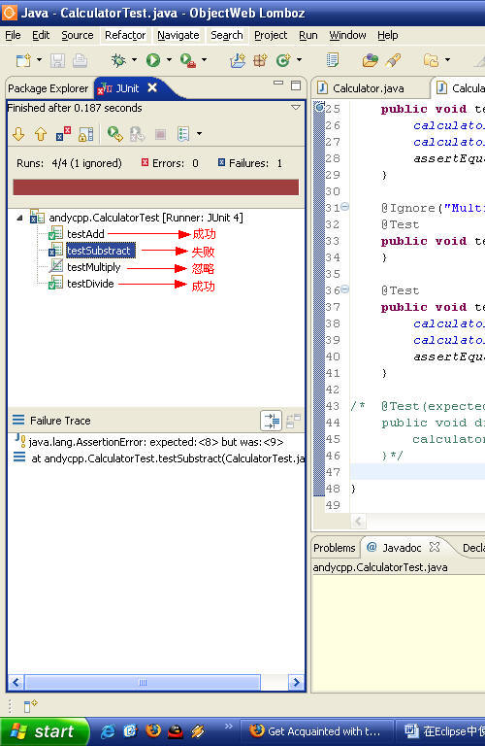Image resolution: width=485 pixels, height=746 pixels.
Task: Open the Calculator.java editor tab
Action: [x=369, y=88]
